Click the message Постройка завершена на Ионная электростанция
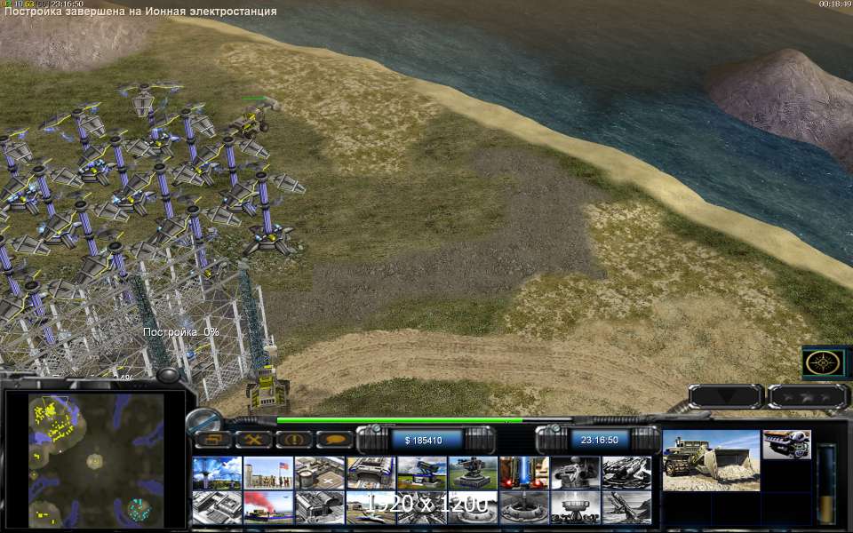This screenshot has height=533, width=853. point(140,11)
